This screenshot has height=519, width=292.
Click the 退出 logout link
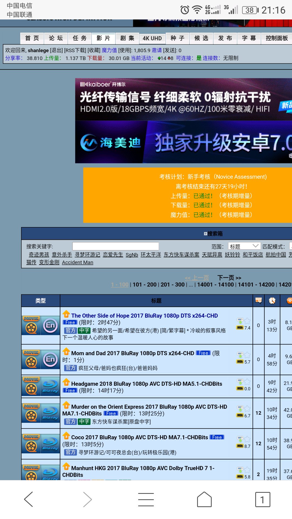[x=56, y=50]
